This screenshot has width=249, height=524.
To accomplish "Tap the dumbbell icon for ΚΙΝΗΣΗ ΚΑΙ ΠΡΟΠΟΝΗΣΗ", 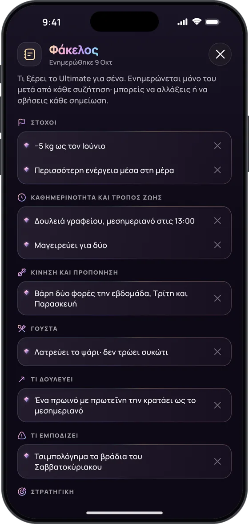I will [x=22, y=272].
